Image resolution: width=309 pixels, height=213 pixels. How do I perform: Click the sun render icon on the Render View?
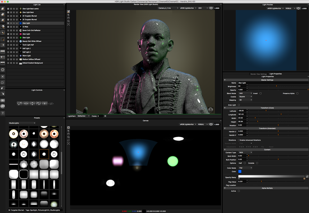(211, 109)
